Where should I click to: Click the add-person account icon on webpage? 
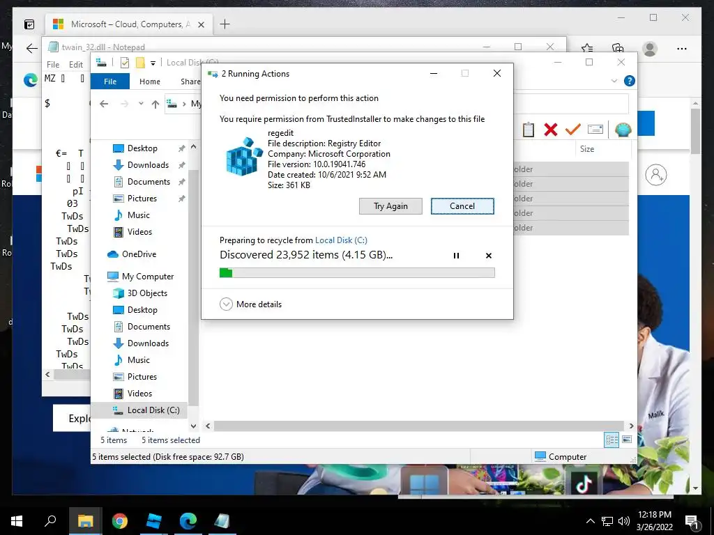(656, 175)
